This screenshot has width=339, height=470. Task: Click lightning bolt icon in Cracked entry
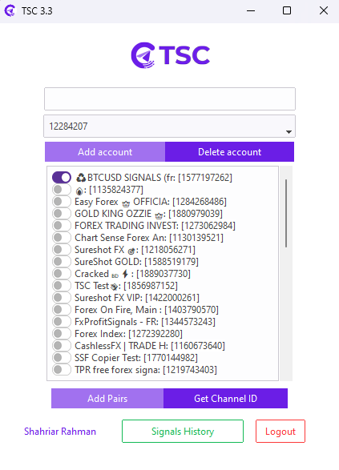[125, 274]
